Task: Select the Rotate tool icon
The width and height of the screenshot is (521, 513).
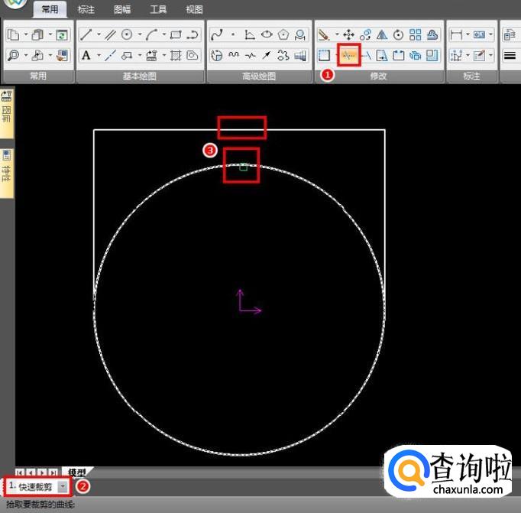Action: pos(399,34)
